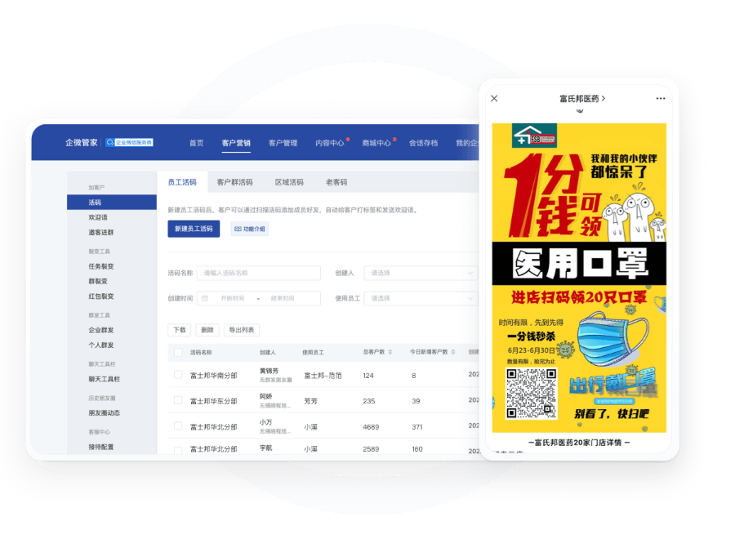This screenshot has width=735, height=539.
Task: Click the 新建员工活码 button
Action: click(x=194, y=229)
